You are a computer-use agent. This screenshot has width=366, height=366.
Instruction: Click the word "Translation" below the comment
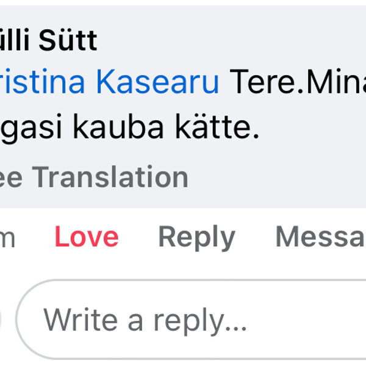click(x=110, y=177)
